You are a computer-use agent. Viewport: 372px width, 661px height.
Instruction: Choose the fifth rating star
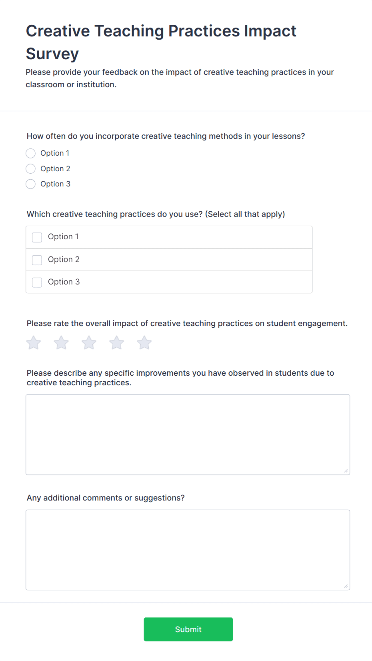(144, 343)
